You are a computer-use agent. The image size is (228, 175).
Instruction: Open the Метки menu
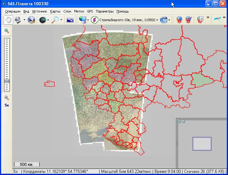[79, 11]
